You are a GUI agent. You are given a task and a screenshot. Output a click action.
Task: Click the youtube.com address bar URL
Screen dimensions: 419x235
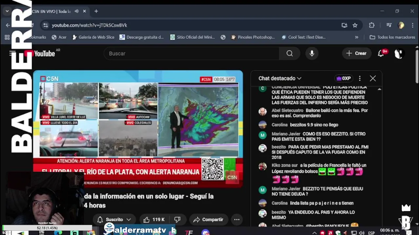(89, 25)
